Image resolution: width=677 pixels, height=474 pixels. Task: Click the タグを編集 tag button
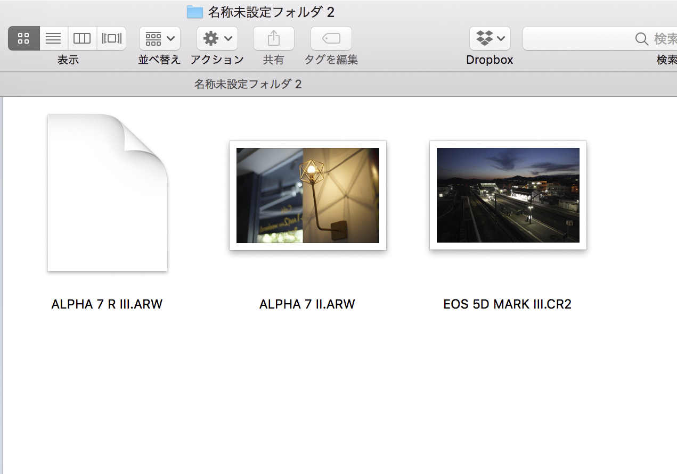tap(331, 38)
